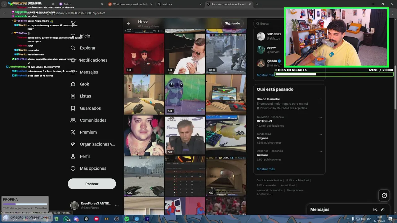Viewport: 397px width, 223px height.
Task: Open options menu for Armani trend
Action: pos(320,151)
